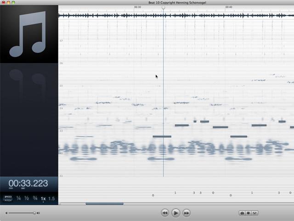Viewport: 294px width, 221px height.
Task: Click the window title Beat 10 Copyright text
Action: point(177,2)
